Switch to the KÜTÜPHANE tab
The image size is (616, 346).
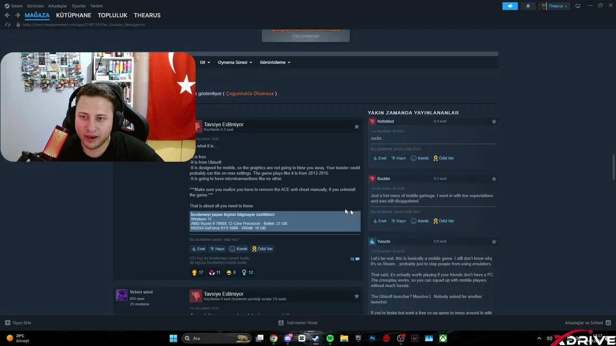point(74,15)
